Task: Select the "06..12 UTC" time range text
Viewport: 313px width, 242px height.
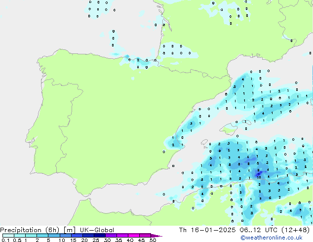Action: [259, 230]
